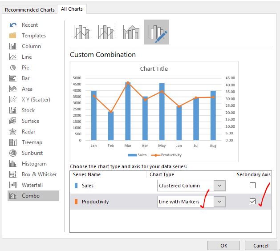Click the Bar chart icon in sidebar
This screenshot has width=280, height=251.
tap(13, 78)
